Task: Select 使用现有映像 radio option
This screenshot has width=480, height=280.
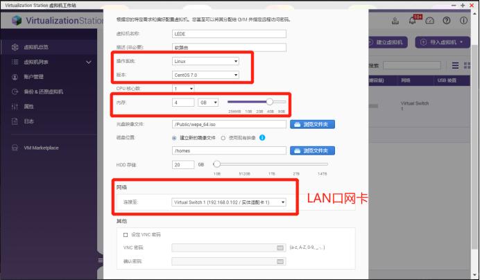Action: (223, 138)
